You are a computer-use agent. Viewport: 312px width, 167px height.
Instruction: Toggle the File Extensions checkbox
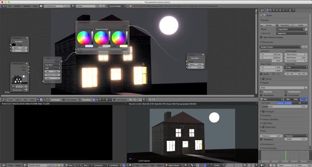coord(286,92)
